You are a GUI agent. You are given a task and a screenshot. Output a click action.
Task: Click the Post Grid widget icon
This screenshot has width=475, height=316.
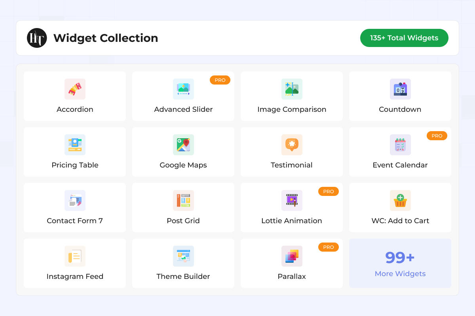coord(183,200)
